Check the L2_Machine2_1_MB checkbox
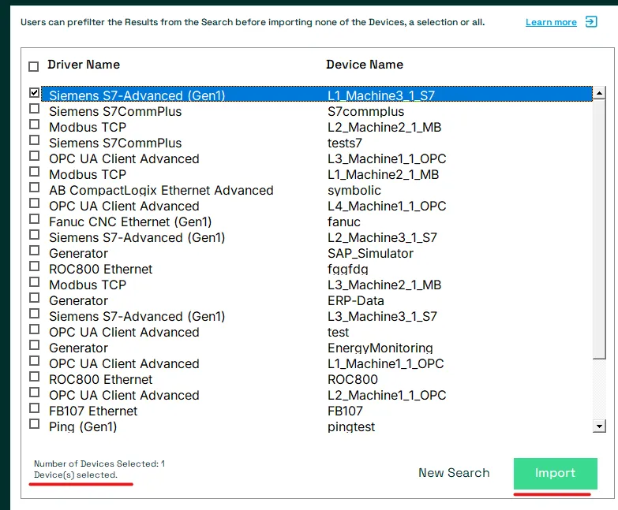 34,124
